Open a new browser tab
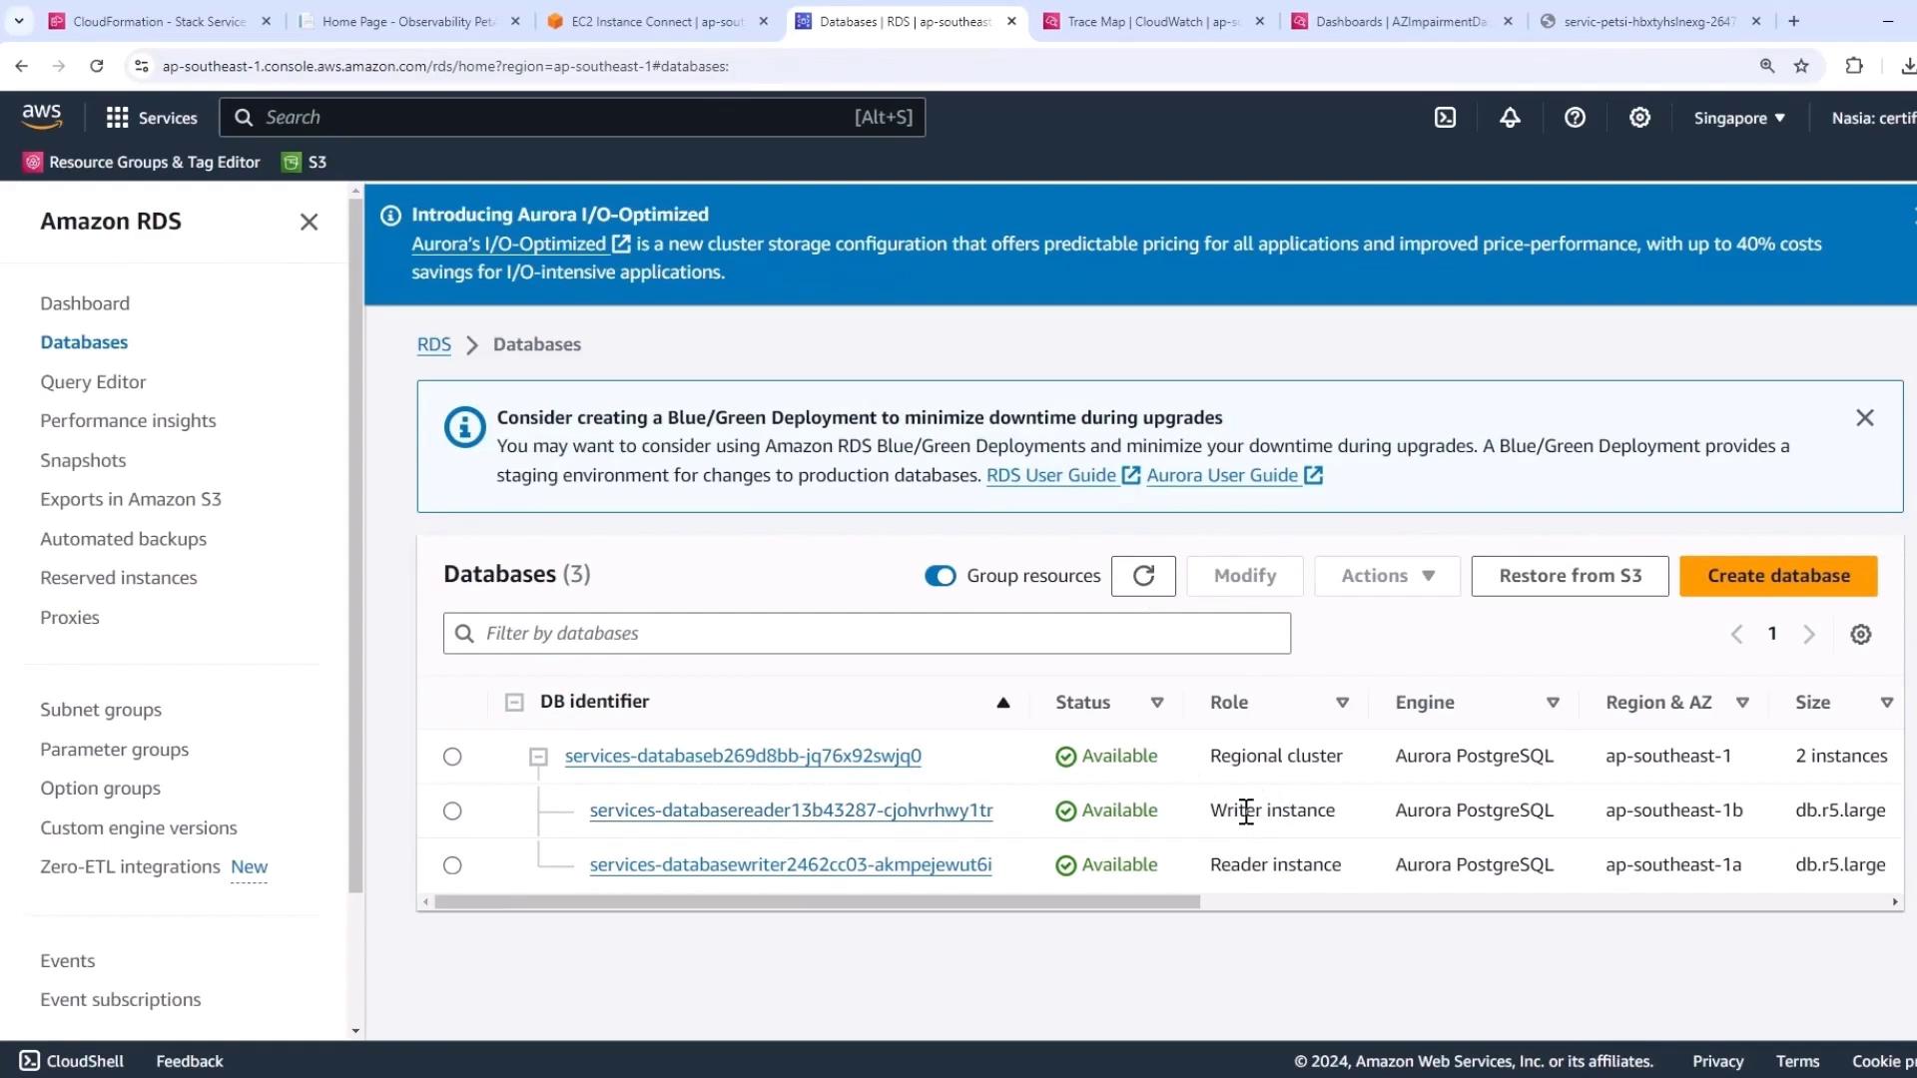This screenshot has width=1917, height=1078. click(x=1793, y=21)
